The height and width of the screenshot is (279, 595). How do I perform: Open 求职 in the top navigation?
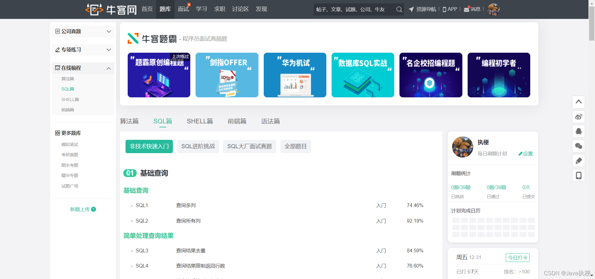pos(220,9)
